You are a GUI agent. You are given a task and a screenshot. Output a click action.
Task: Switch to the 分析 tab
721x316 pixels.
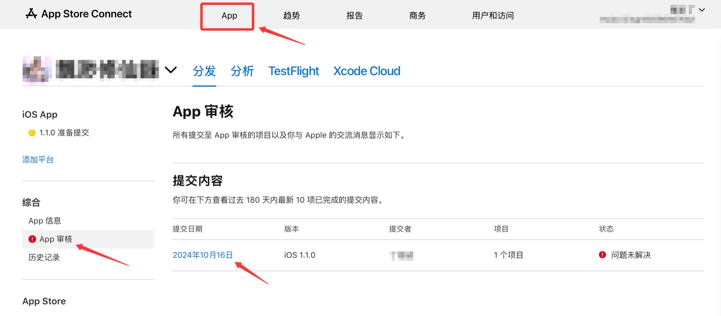242,71
